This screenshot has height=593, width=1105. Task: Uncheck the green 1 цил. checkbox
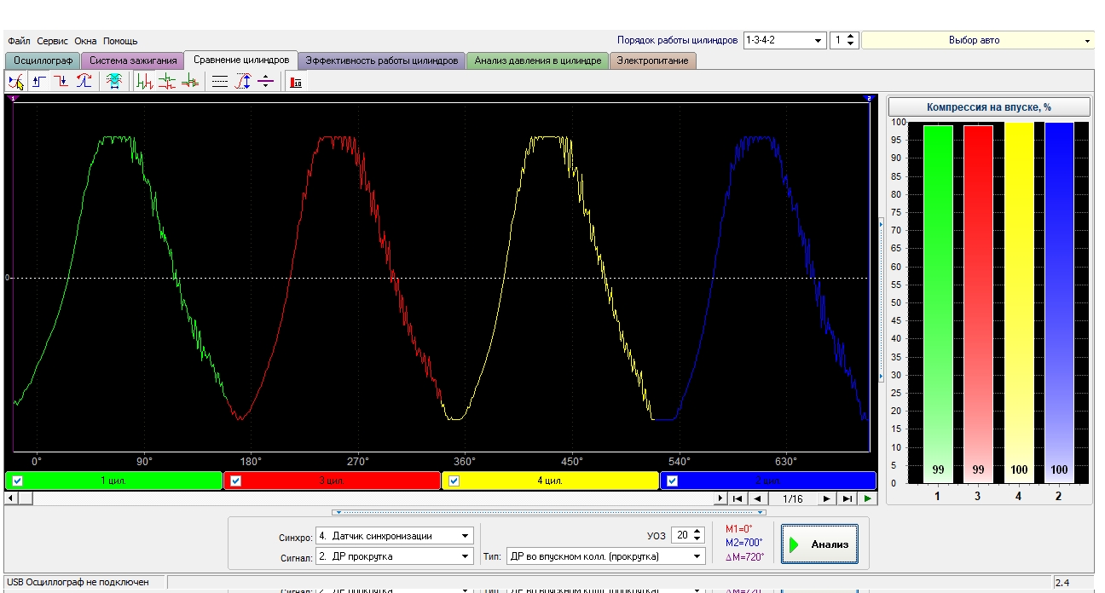click(x=18, y=481)
